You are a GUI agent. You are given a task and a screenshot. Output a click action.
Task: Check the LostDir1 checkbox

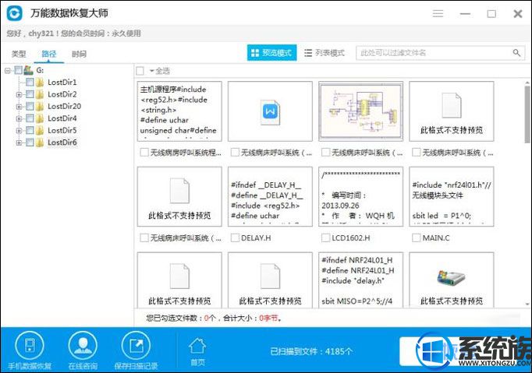(x=30, y=83)
